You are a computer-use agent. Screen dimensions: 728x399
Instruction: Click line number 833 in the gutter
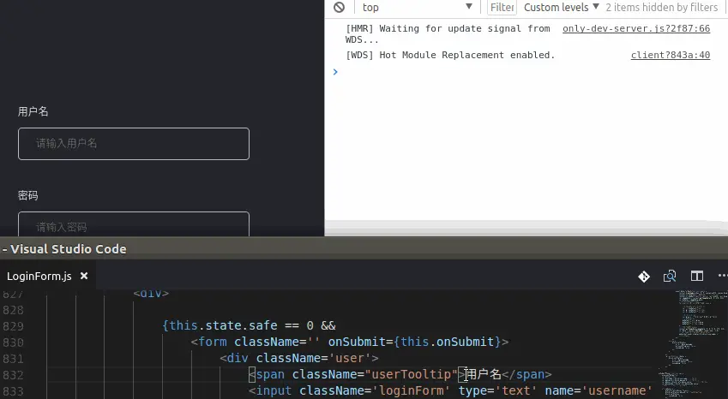[x=13, y=391]
